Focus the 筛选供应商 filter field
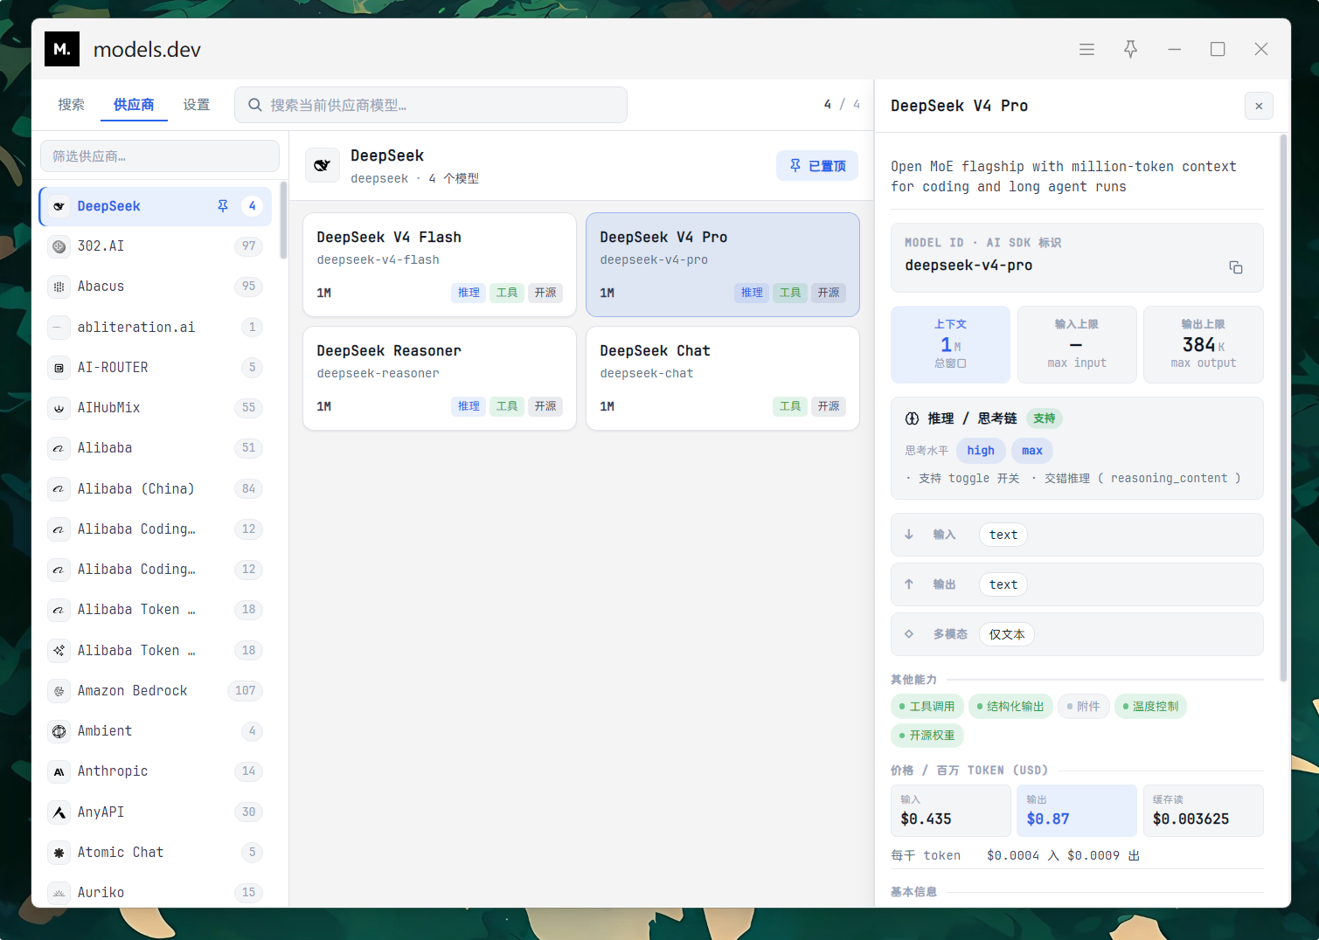 pyautogui.click(x=160, y=156)
